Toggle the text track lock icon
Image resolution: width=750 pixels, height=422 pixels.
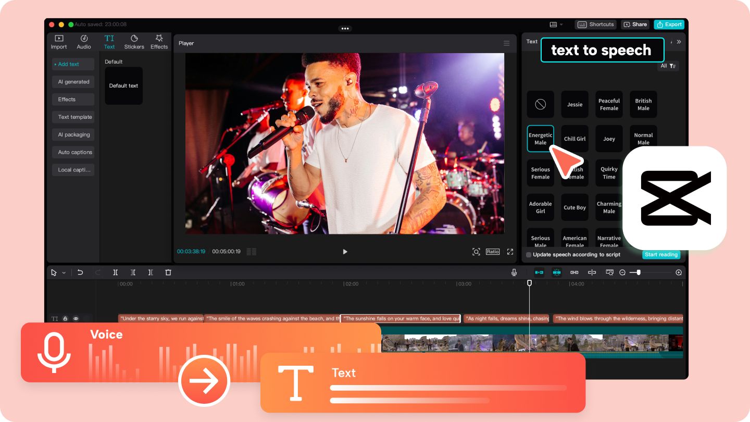point(66,318)
